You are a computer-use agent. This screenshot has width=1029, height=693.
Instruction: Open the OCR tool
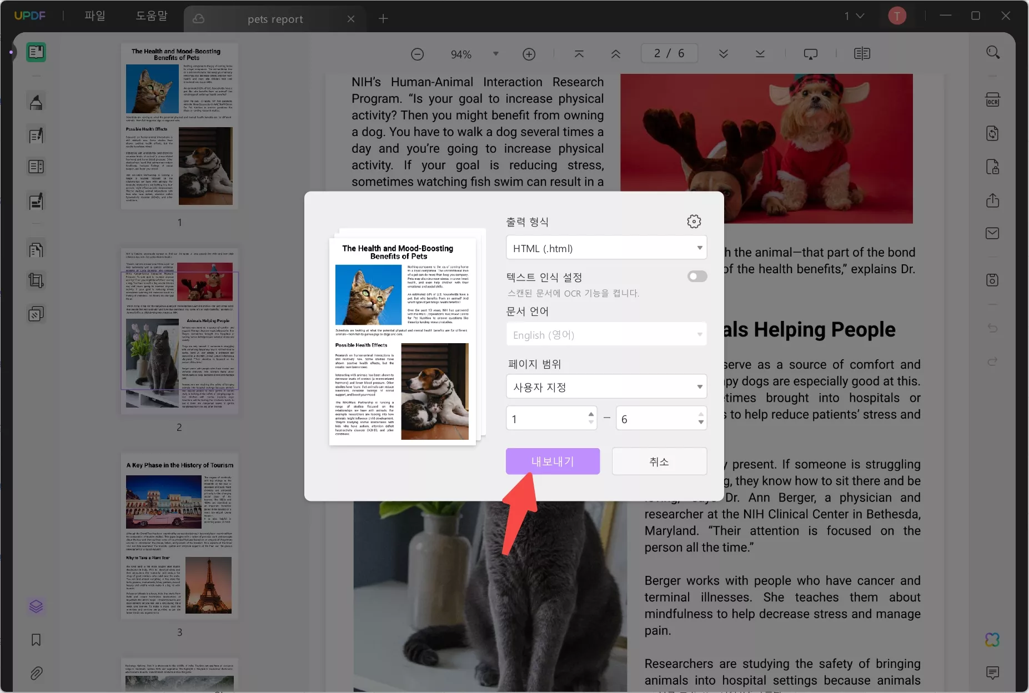(x=993, y=100)
